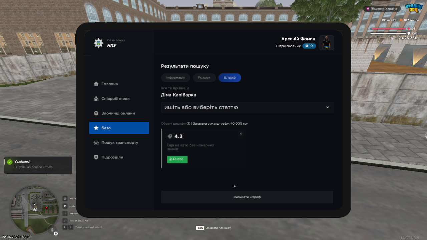
Task: Click the rank badge showing 10
Action: click(x=309, y=46)
